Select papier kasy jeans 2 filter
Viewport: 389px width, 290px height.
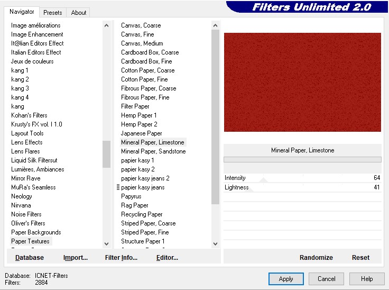[145, 178]
